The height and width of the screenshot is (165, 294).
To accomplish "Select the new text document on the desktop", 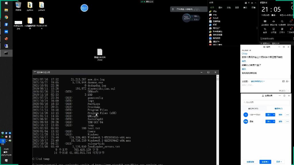I will click(100, 55).
